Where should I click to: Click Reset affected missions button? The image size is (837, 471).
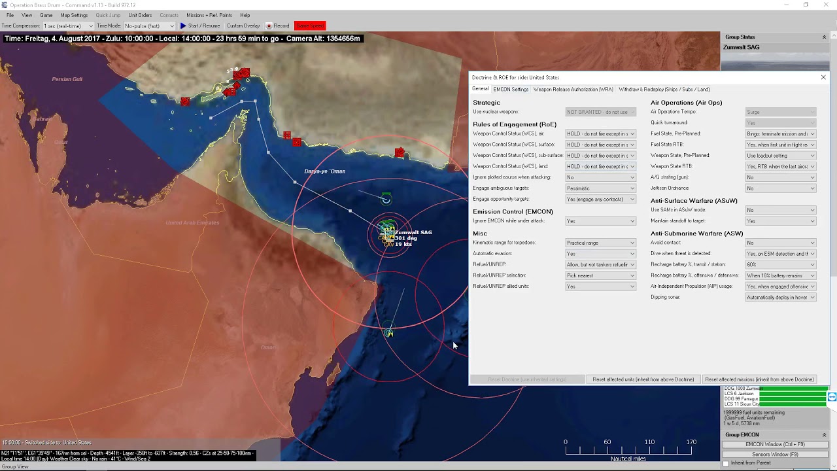(x=759, y=379)
